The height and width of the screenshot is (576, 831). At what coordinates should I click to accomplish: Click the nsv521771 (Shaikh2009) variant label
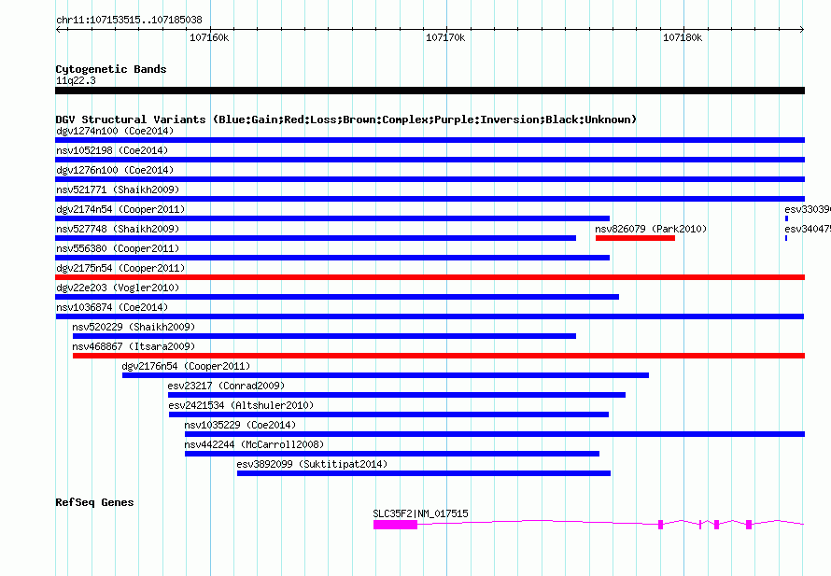click(x=118, y=190)
